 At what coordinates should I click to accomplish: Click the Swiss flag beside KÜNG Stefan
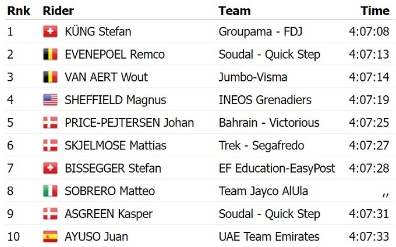pyautogui.click(x=50, y=31)
